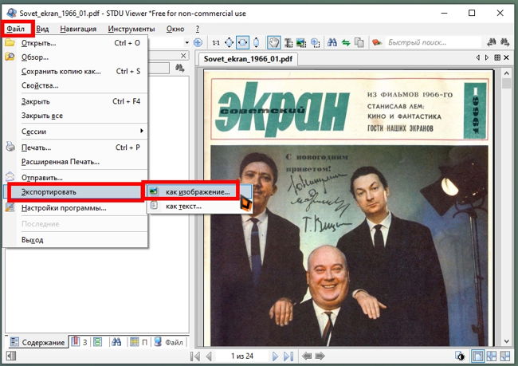Toggle the navigation panel visibility icon
Image resolution: width=518 pixels, height=366 pixels.
[x=11, y=356]
